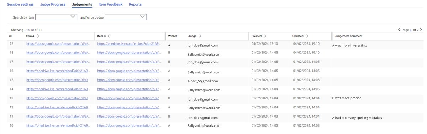Sort by Judge column arrows
This screenshot has width=427, height=134.
tap(200, 36)
